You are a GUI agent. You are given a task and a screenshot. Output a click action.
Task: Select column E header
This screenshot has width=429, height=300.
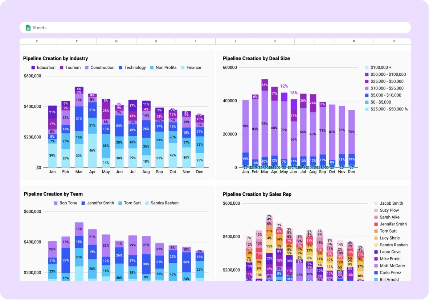pos(37,41)
